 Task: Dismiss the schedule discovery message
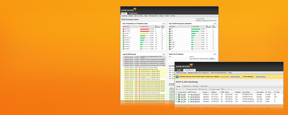(235, 77)
